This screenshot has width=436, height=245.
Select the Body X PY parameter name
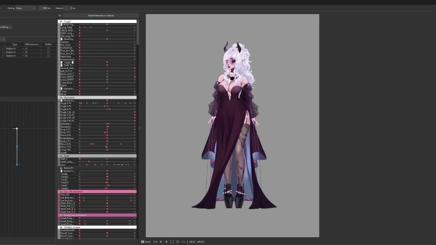[x=65, y=129]
